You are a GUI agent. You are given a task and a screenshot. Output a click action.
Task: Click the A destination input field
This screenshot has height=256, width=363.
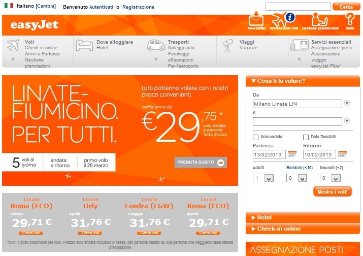tap(297, 121)
